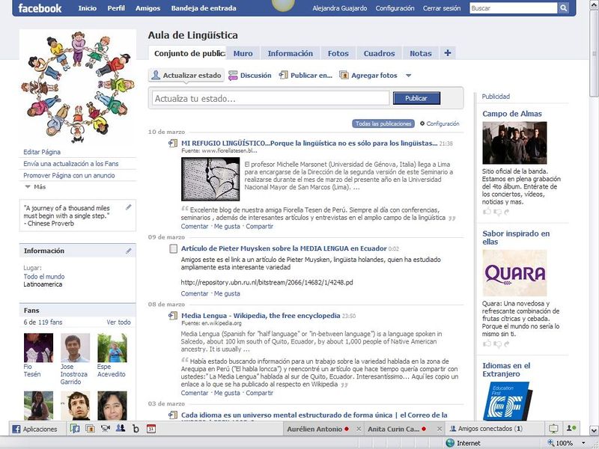This screenshot has width=599, height=449.
Task: Click the online status person icon in chat bar
Action: pyautogui.click(x=571, y=428)
